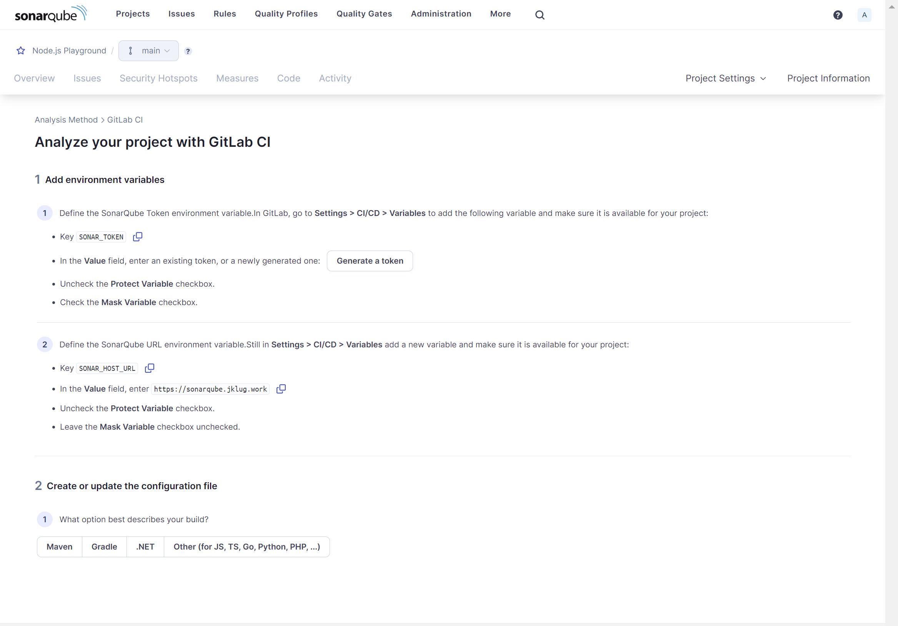Click the SonarQube logo
The image size is (898, 626).
[50, 14]
